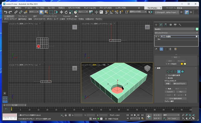The image size is (201, 123).
Task: Open ファイル(F) menu
Action: pos(7,8)
